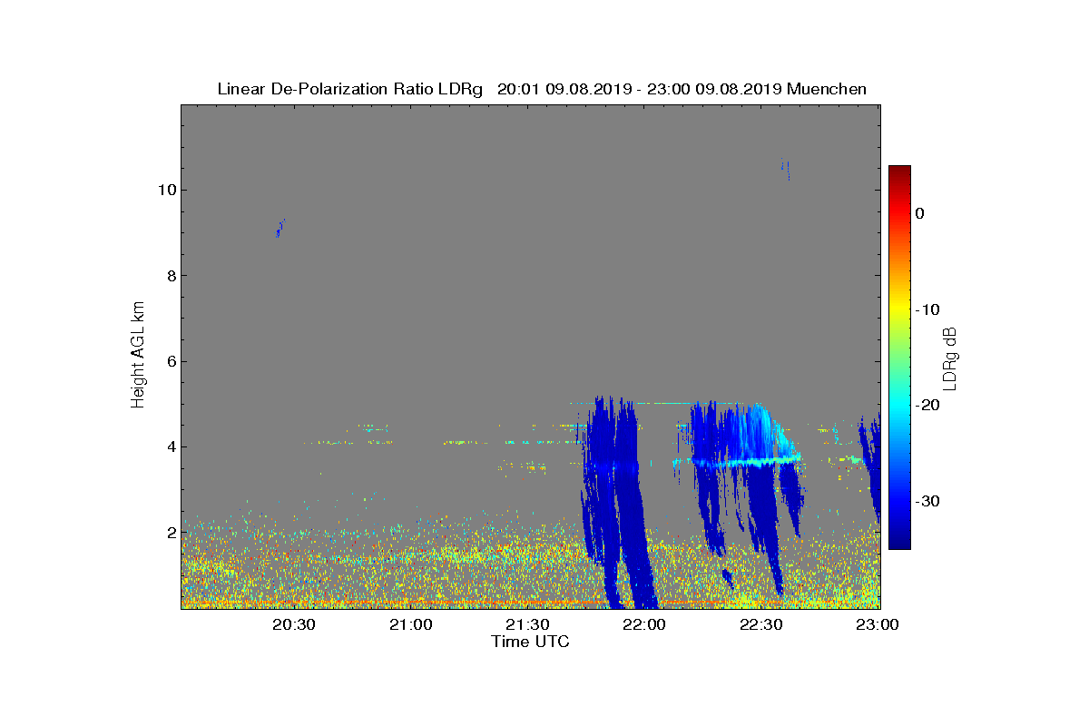Screen dimensions: 1089x726
Task: Click the height tick label 6
Action: (171, 361)
